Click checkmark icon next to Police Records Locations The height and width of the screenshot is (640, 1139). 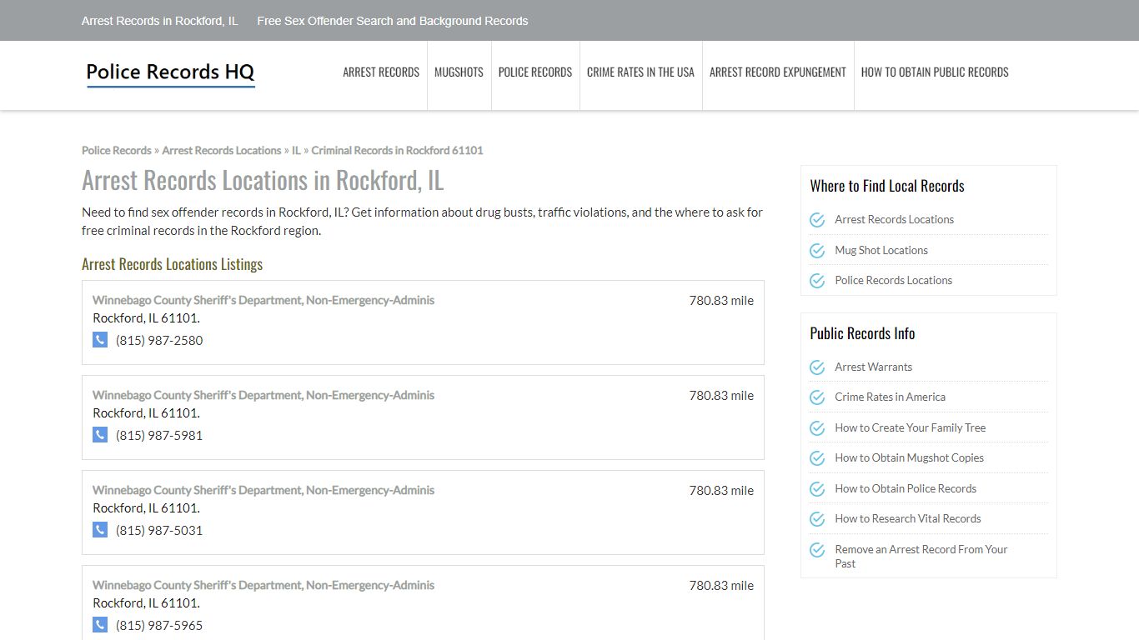817,281
